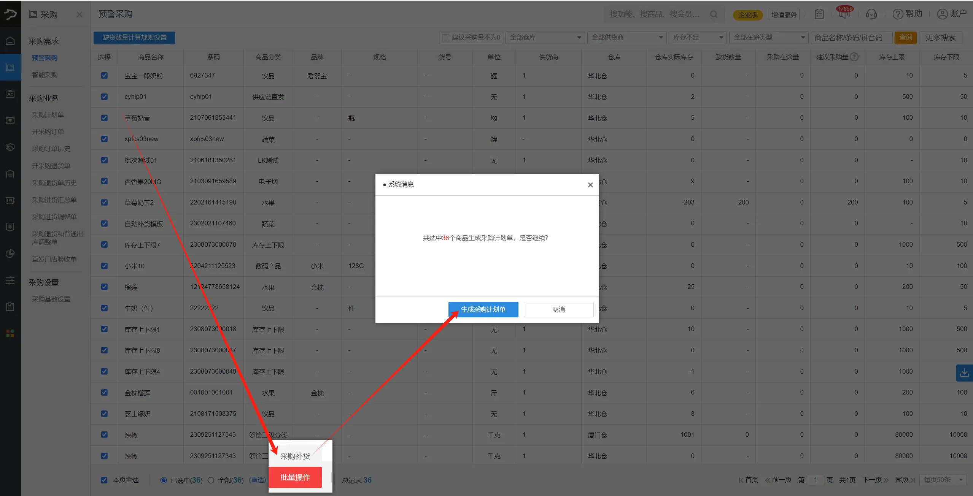
Task: Open the 帮助 help icon
Action: click(898, 14)
